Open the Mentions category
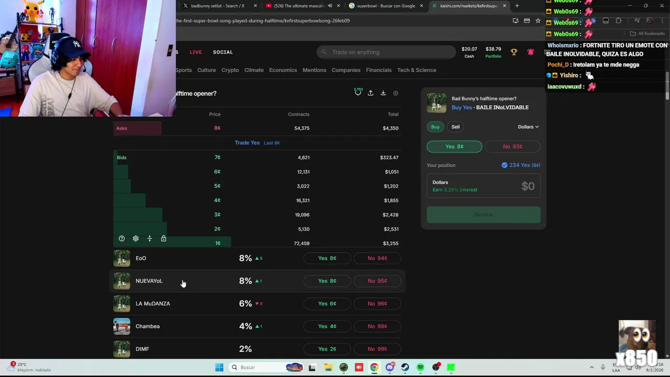The height and width of the screenshot is (377, 670). pyautogui.click(x=314, y=70)
